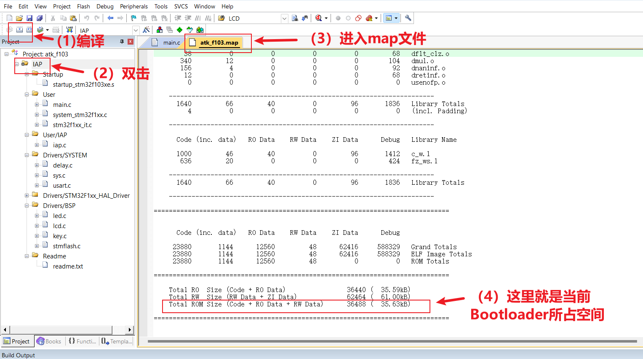The image size is (643, 359).
Task: Click the Save All icon
Action: coord(40,18)
